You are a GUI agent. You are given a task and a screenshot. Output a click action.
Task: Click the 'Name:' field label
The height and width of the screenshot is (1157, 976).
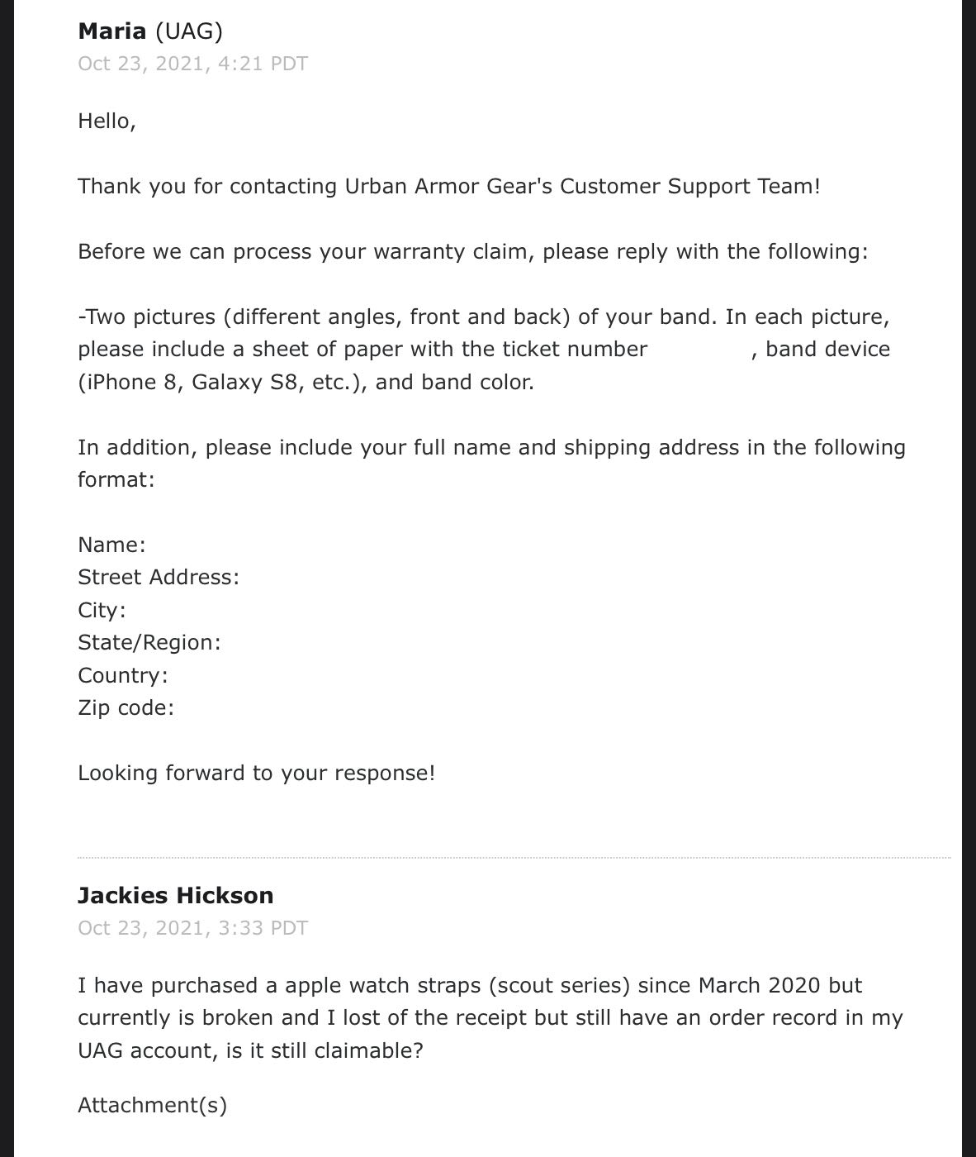pyautogui.click(x=111, y=545)
